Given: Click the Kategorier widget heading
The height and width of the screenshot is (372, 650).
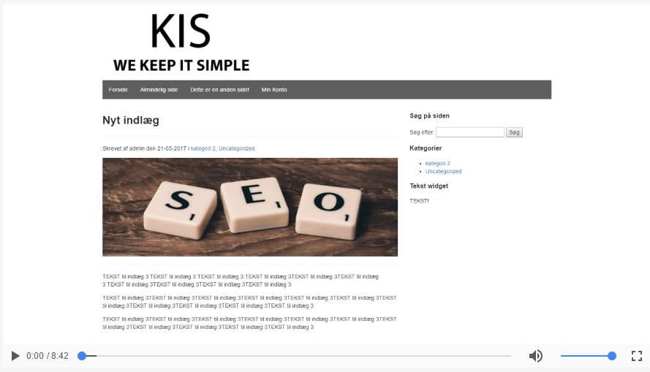Looking at the screenshot, I should [x=426, y=148].
